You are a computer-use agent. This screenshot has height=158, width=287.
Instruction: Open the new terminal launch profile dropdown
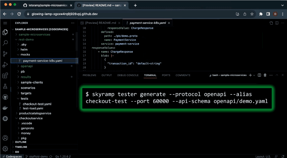tap(254, 75)
